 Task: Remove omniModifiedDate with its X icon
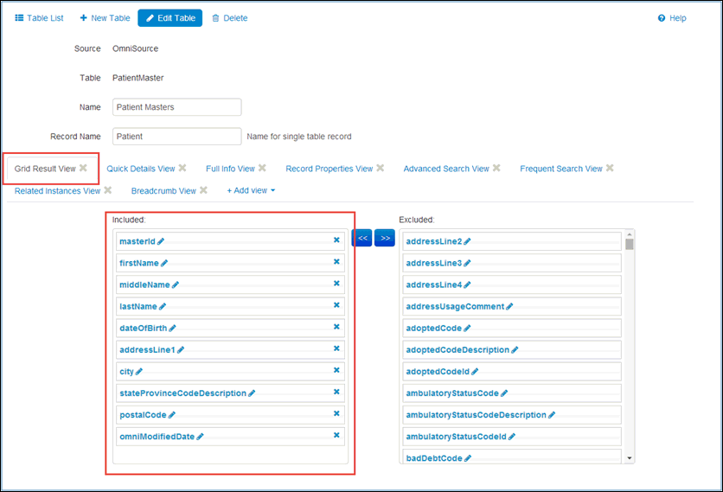[x=336, y=436]
